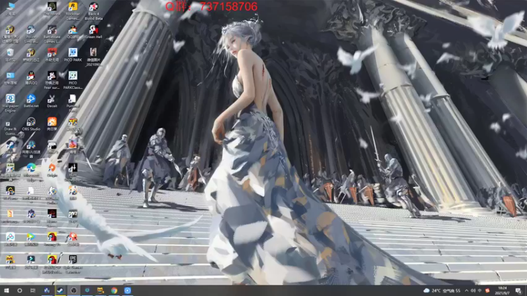Launch Green Hell desktop shortcut
Viewport: 527px width, 296px height.
tap(94, 32)
